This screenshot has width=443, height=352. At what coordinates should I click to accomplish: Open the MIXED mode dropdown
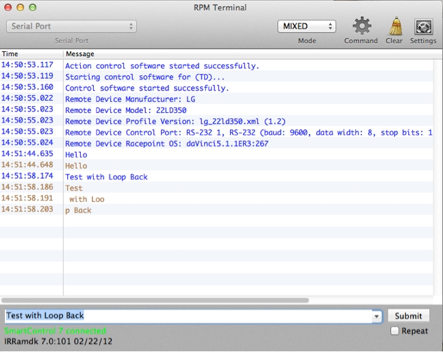pos(307,26)
